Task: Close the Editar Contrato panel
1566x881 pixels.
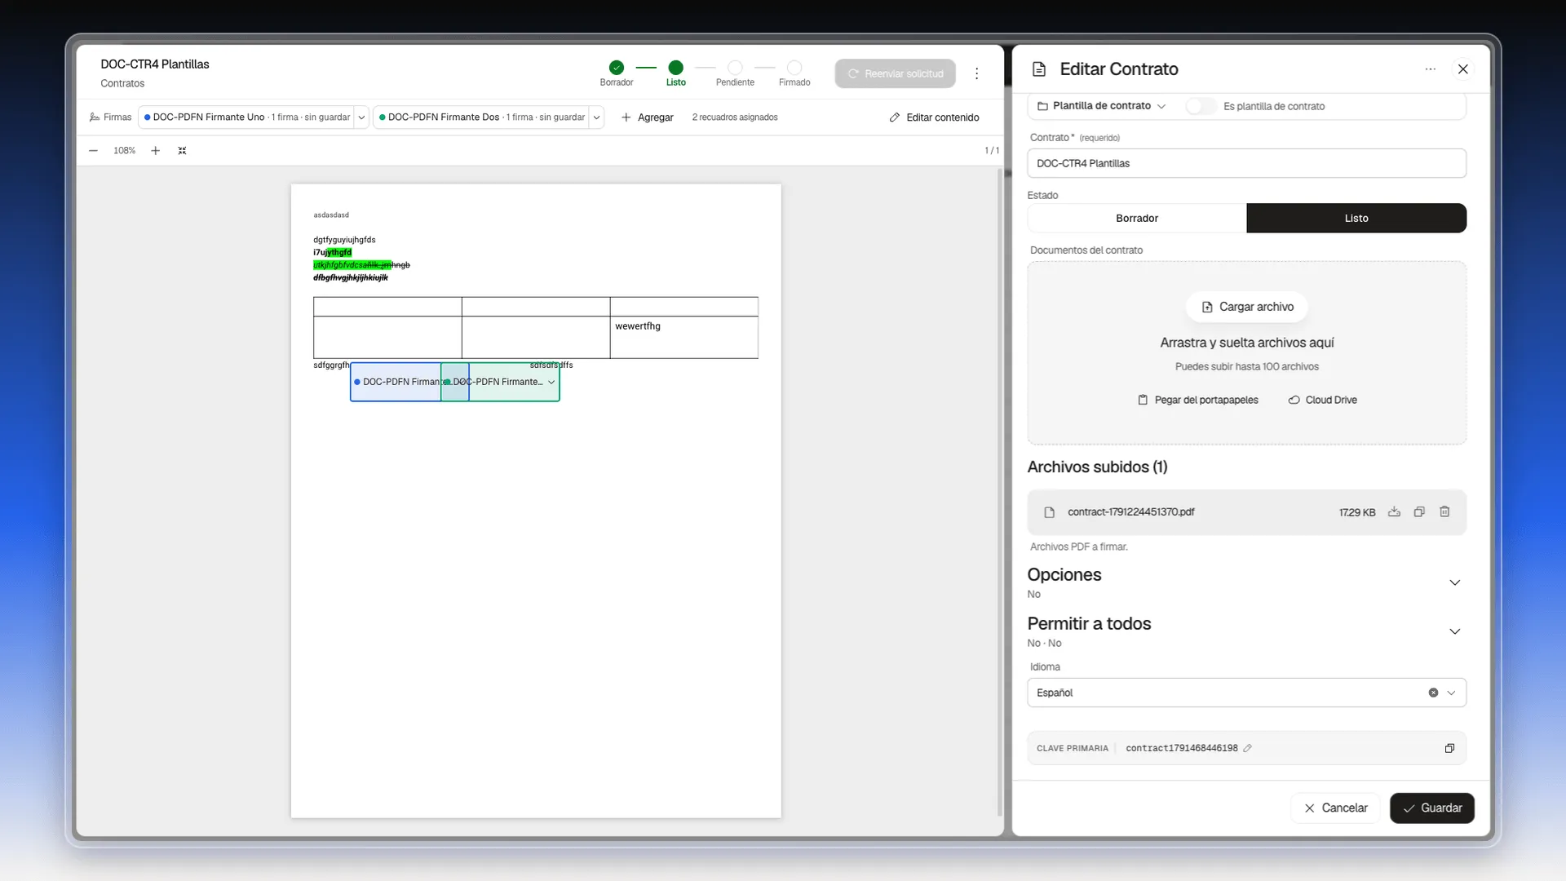Action: (1462, 69)
